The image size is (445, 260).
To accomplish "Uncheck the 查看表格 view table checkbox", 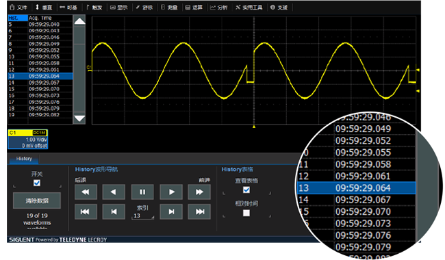I will tap(246, 190).
